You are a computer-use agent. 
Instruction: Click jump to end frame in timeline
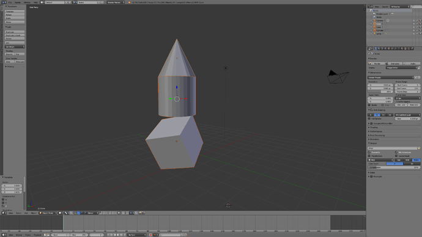pyautogui.click(x=125, y=235)
